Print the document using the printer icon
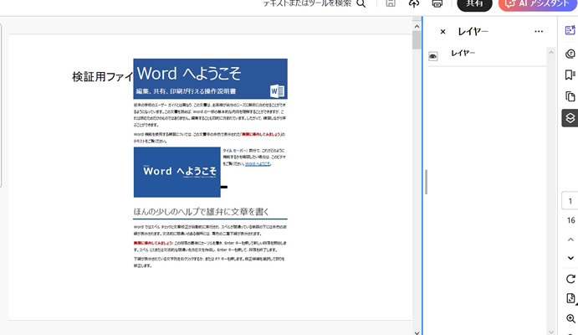This screenshot has width=578, height=335. pyautogui.click(x=437, y=3)
